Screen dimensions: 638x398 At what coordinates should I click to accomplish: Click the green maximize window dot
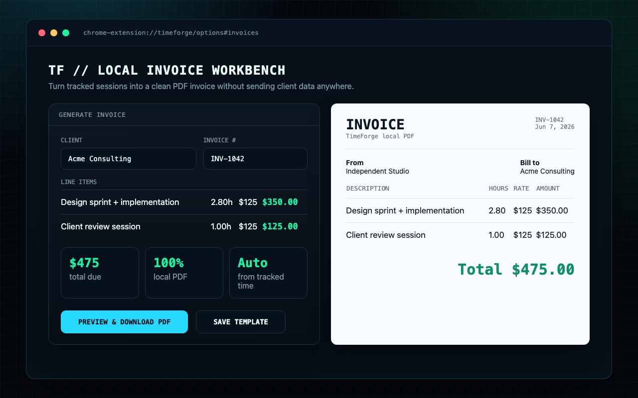(66, 33)
